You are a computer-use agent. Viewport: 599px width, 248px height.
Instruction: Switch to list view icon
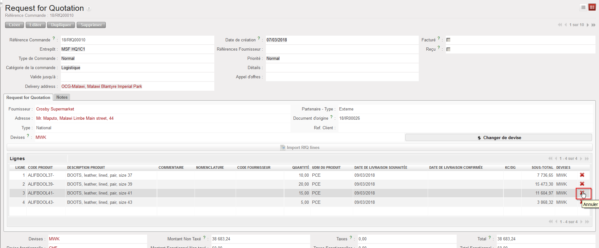pos(583,7)
